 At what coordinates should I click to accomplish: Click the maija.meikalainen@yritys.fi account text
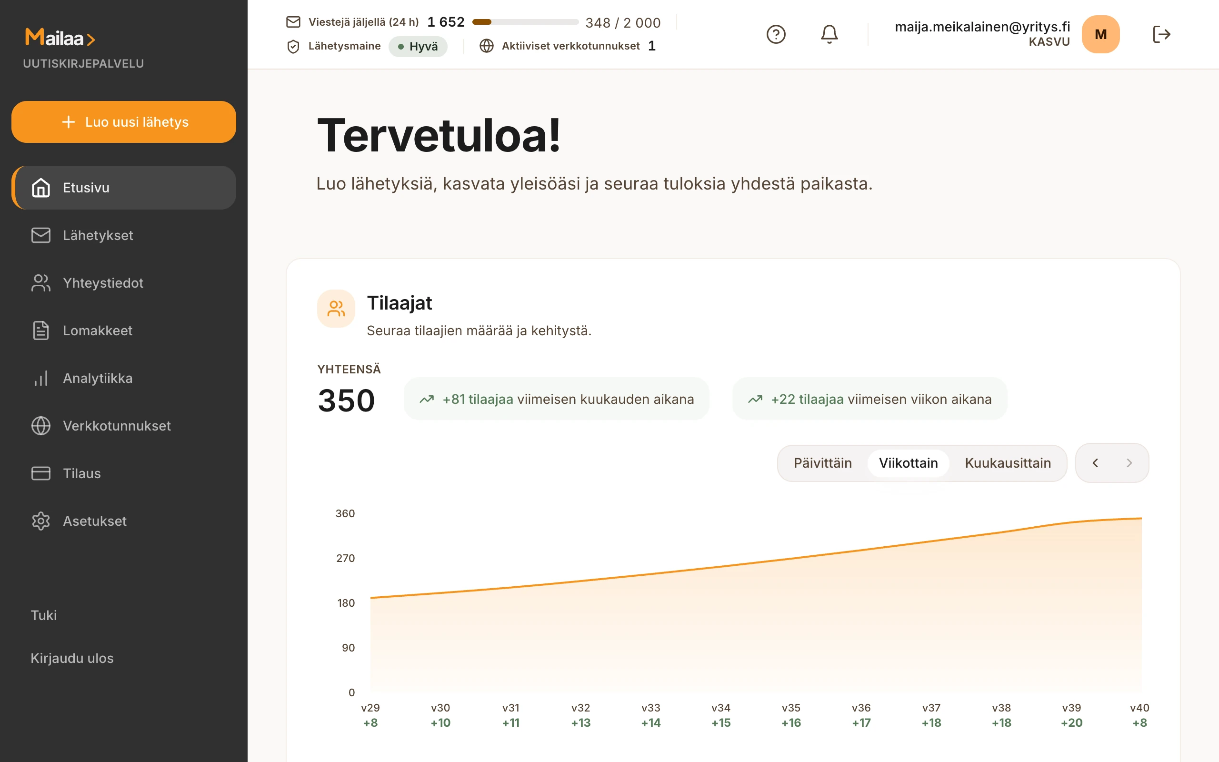(982, 26)
